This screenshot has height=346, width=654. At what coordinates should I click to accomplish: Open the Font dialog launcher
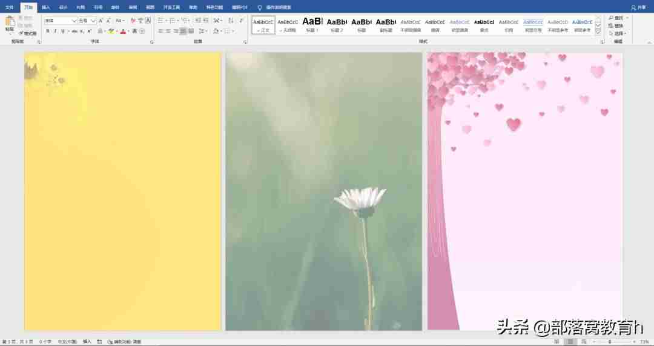(x=152, y=42)
